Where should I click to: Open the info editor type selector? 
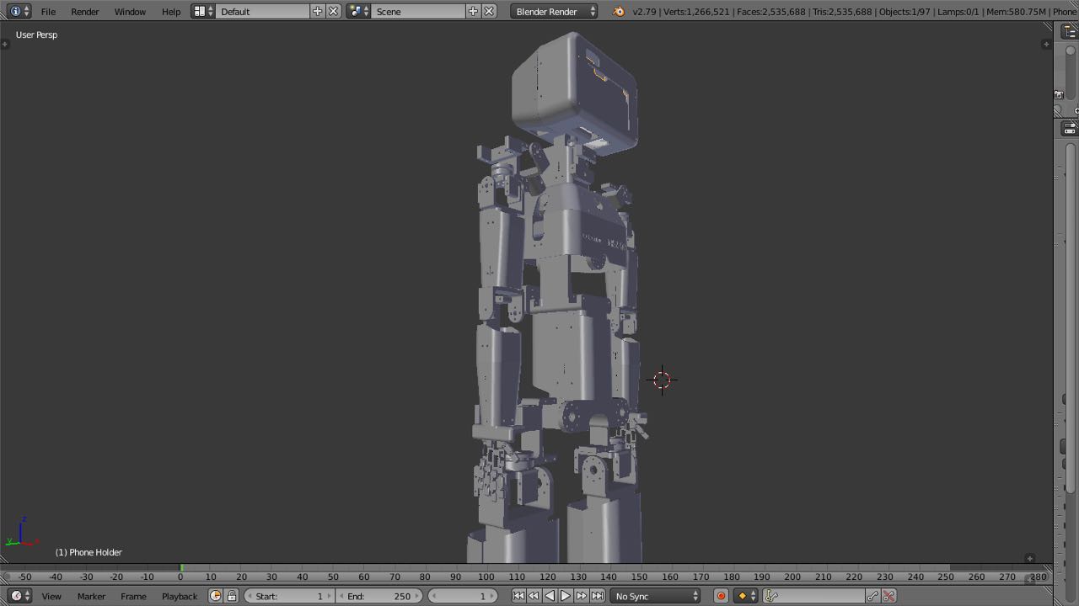tap(19, 12)
